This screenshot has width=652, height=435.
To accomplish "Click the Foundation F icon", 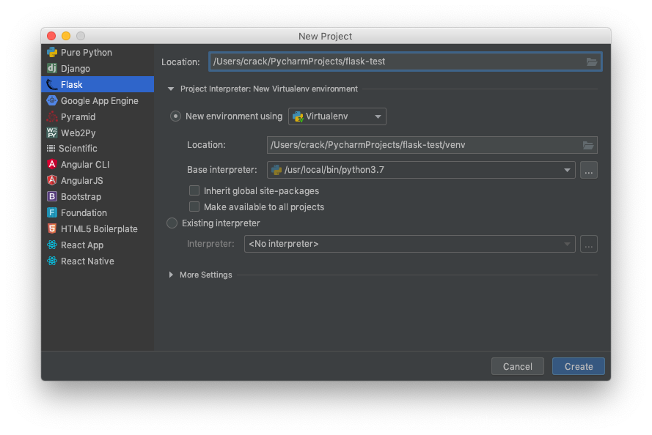I will point(52,212).
